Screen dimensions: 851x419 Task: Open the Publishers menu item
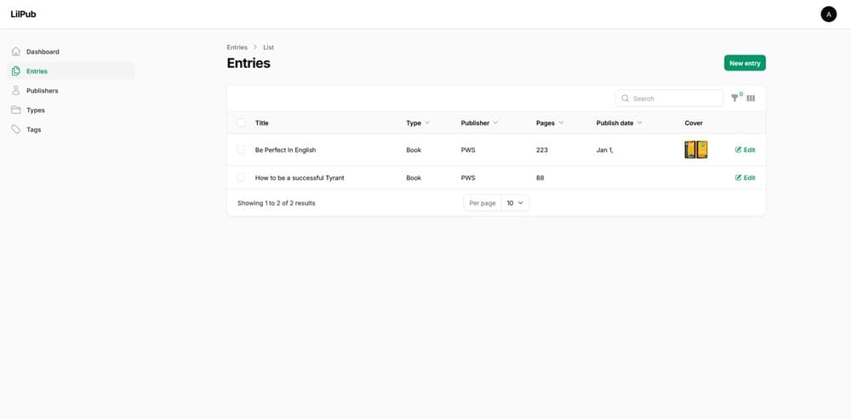42,91
